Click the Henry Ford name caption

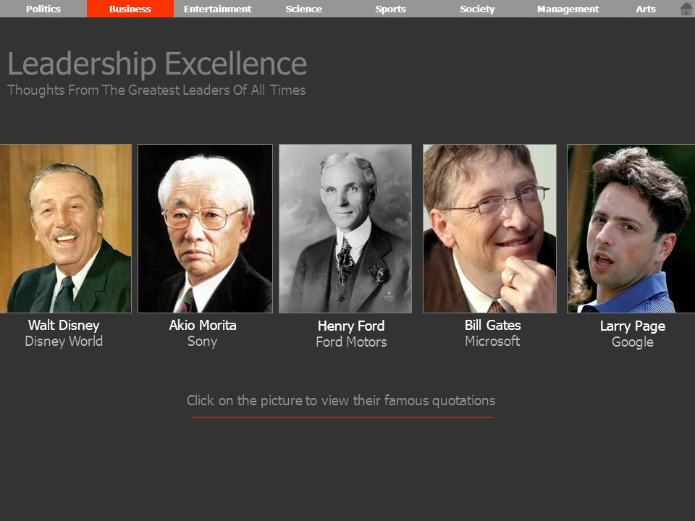click(351, 326)
